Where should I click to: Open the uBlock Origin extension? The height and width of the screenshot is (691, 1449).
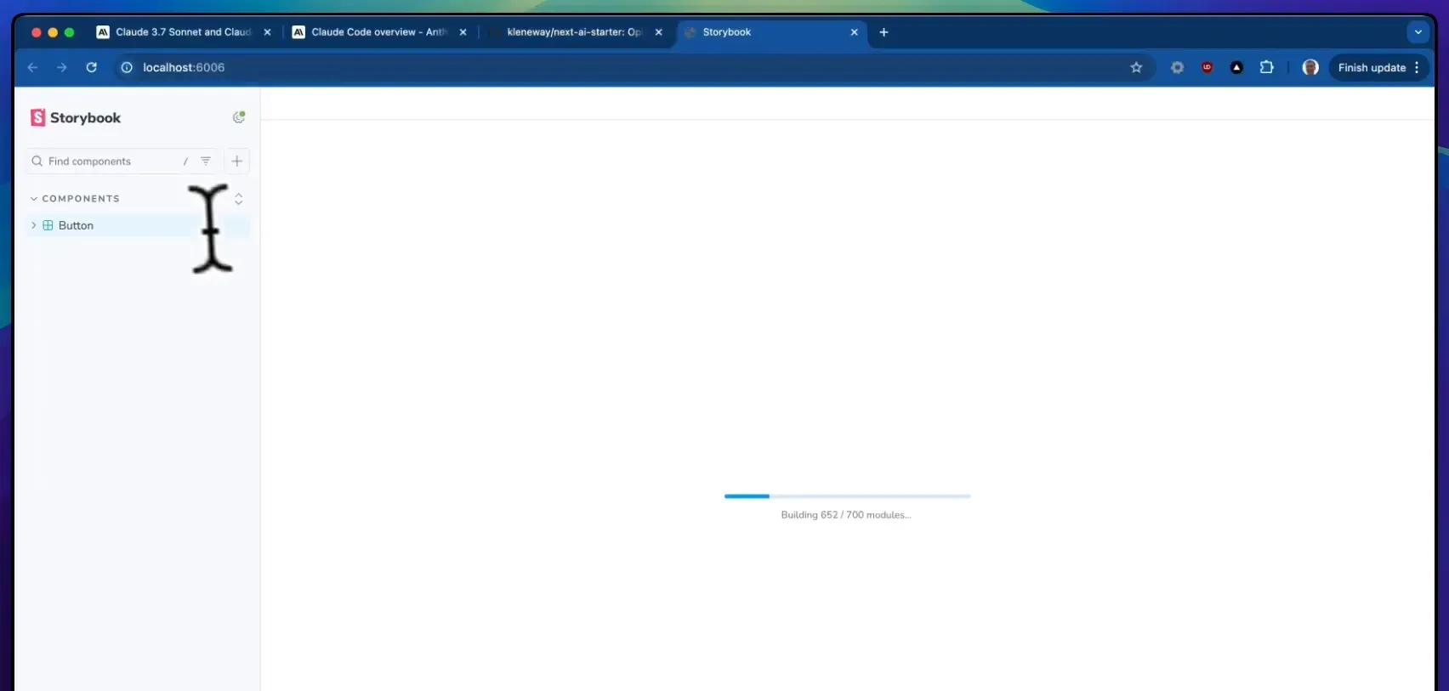coord(1207,67)
